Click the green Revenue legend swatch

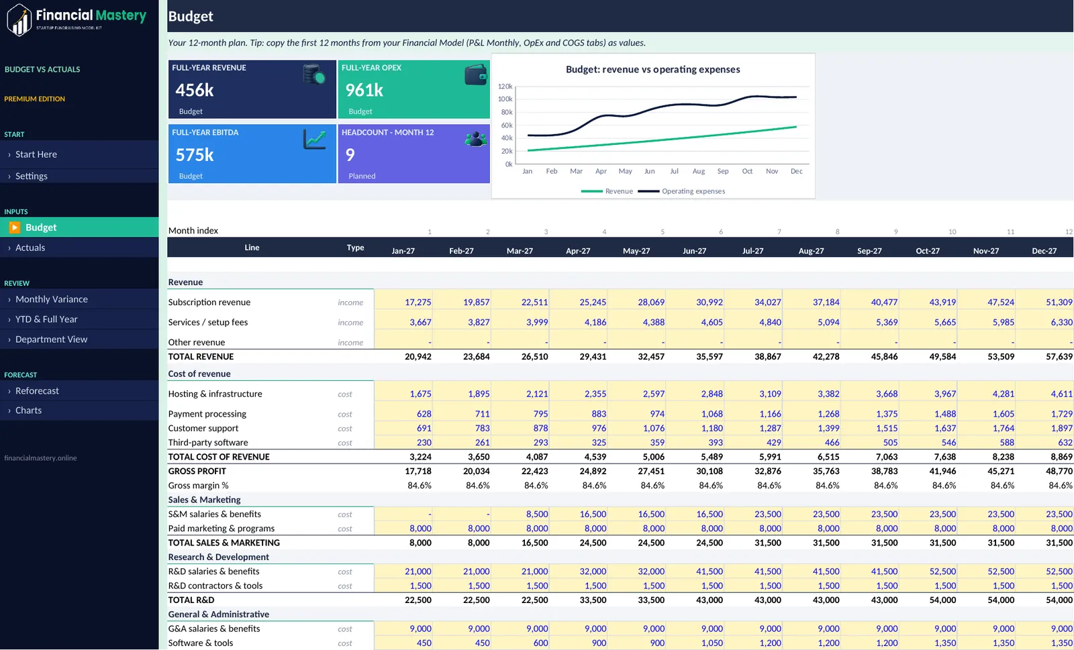pos(591,191)
